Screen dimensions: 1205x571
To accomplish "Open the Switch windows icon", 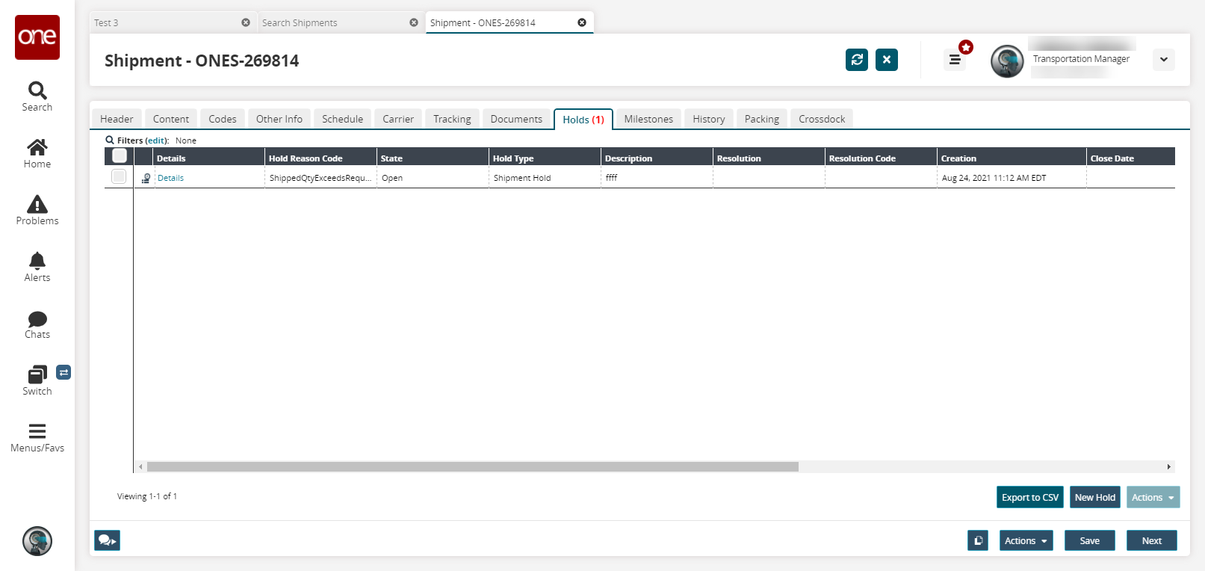I will [37, 380].
